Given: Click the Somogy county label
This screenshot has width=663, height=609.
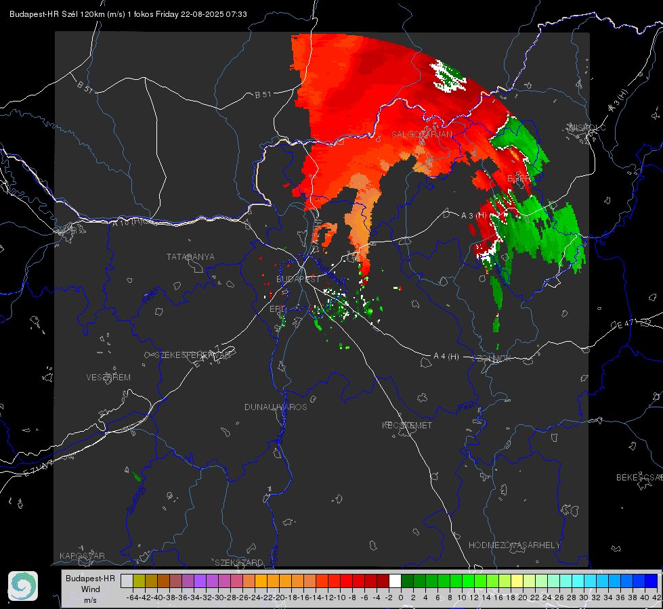Looking at the screenshot, I should tap(135, 499).
